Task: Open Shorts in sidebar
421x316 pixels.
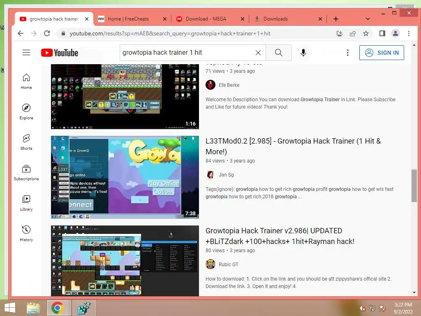Action: pos(26,142)
